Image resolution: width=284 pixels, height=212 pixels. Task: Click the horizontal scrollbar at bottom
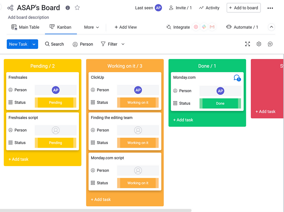[96, 210]
